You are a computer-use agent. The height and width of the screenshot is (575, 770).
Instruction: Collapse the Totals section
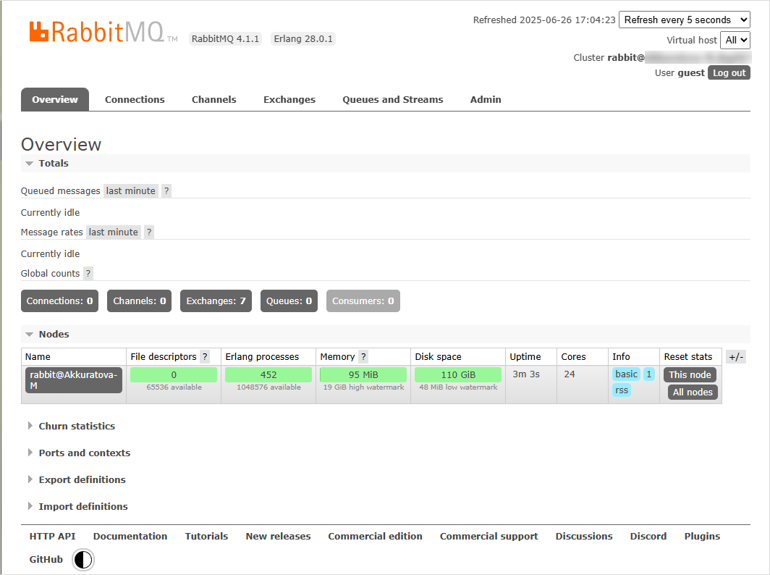53,164
